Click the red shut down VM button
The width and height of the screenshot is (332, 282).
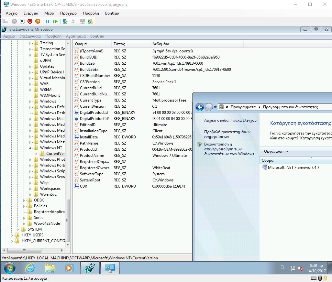point(30,21)
